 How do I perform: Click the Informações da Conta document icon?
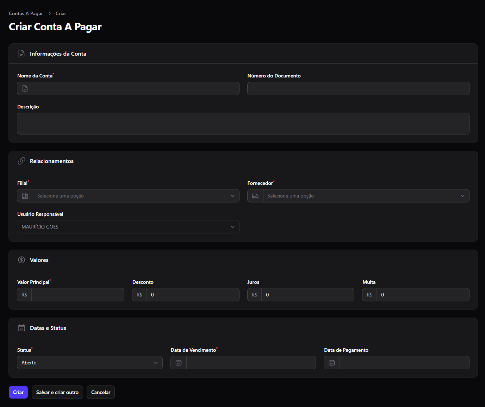(21, 54)
